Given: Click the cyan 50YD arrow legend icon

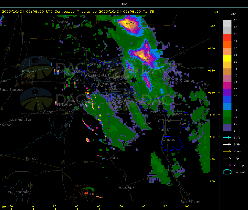Looking at the screenshot, I should tap(227, 137).
